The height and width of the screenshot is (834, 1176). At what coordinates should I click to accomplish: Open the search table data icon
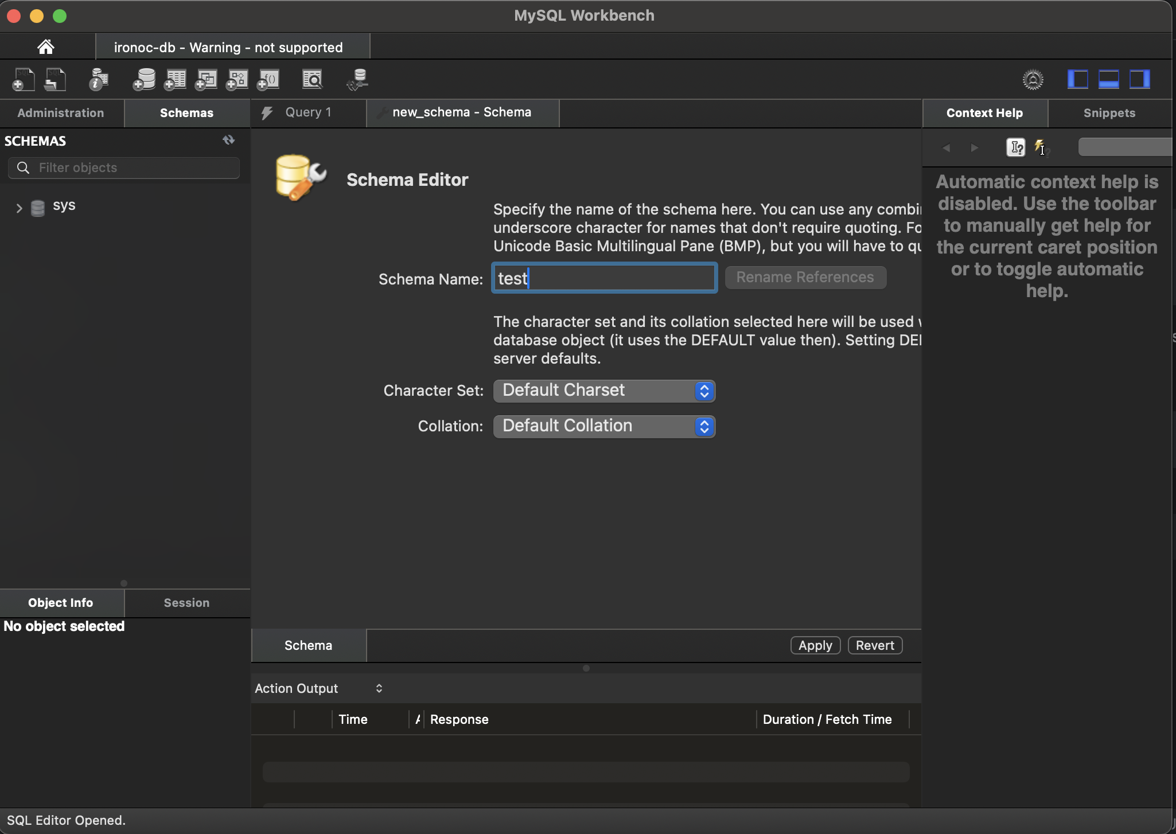point(313,79)
